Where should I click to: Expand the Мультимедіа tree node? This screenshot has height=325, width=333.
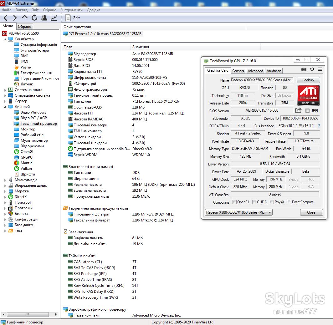(5, 180)
